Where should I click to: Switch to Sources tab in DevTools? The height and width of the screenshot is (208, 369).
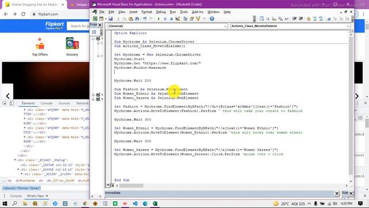tap(64, 103)
